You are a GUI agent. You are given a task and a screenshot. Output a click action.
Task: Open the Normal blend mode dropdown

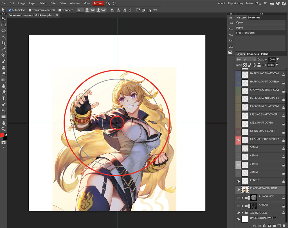pos(246,59)
